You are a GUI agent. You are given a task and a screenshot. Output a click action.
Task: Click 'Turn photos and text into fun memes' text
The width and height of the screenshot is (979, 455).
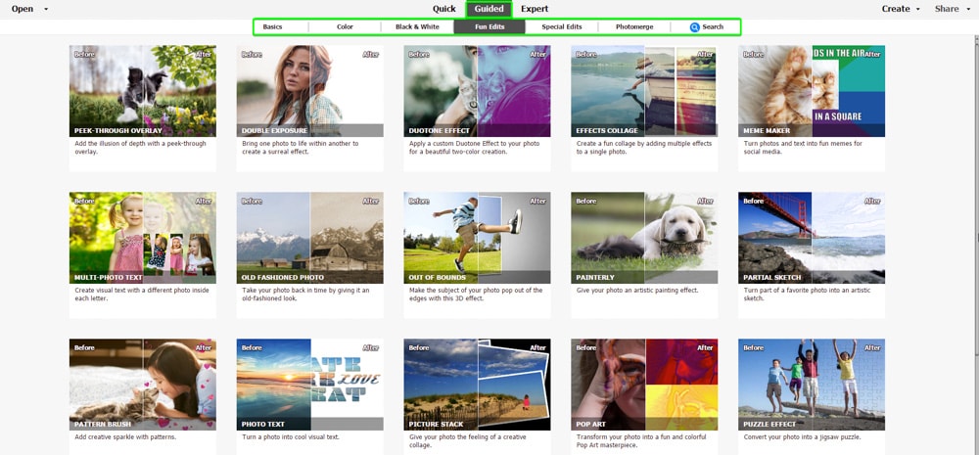pos(803,148)
